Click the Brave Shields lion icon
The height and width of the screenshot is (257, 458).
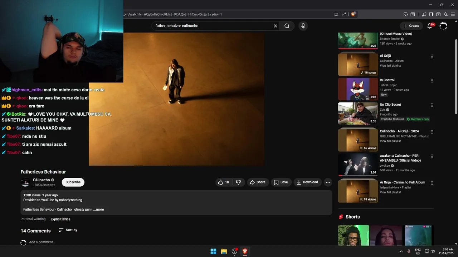click(x=354, y=14)
